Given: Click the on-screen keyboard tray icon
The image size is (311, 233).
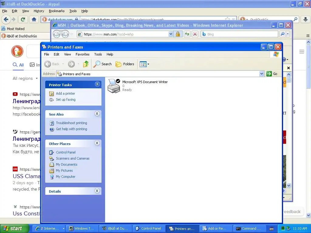Looking at the screenshot, I should (x=272, y=229).
